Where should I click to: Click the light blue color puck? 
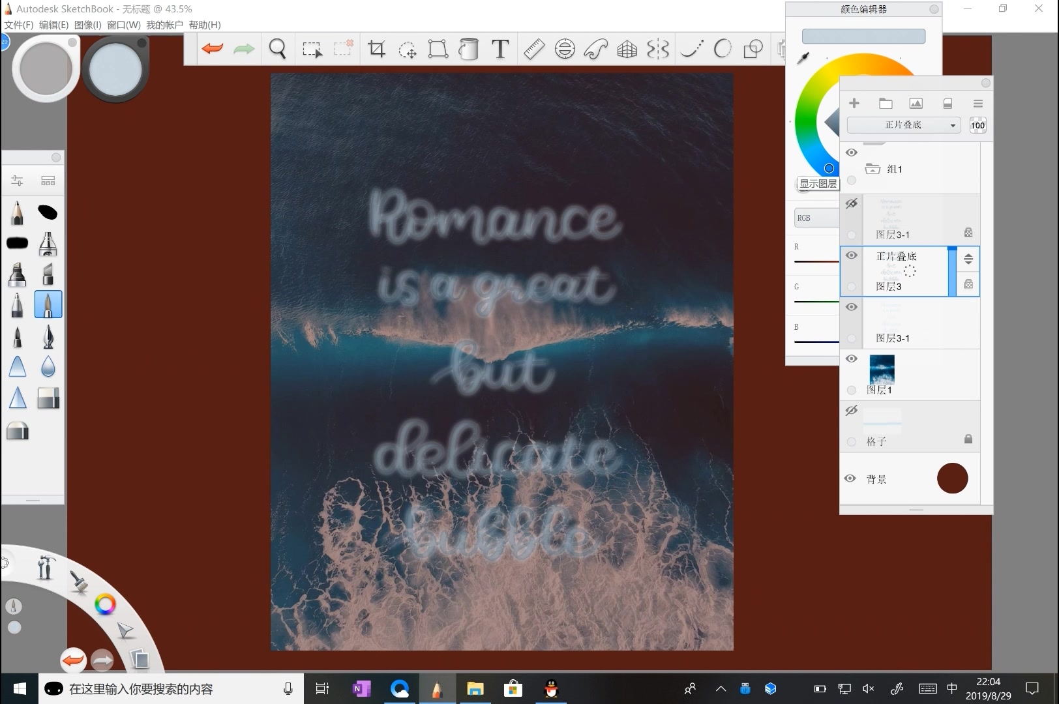coord(115,70)
